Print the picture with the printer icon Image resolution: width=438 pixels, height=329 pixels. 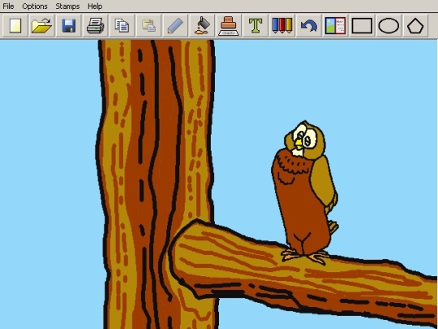(x=96, y=26)
